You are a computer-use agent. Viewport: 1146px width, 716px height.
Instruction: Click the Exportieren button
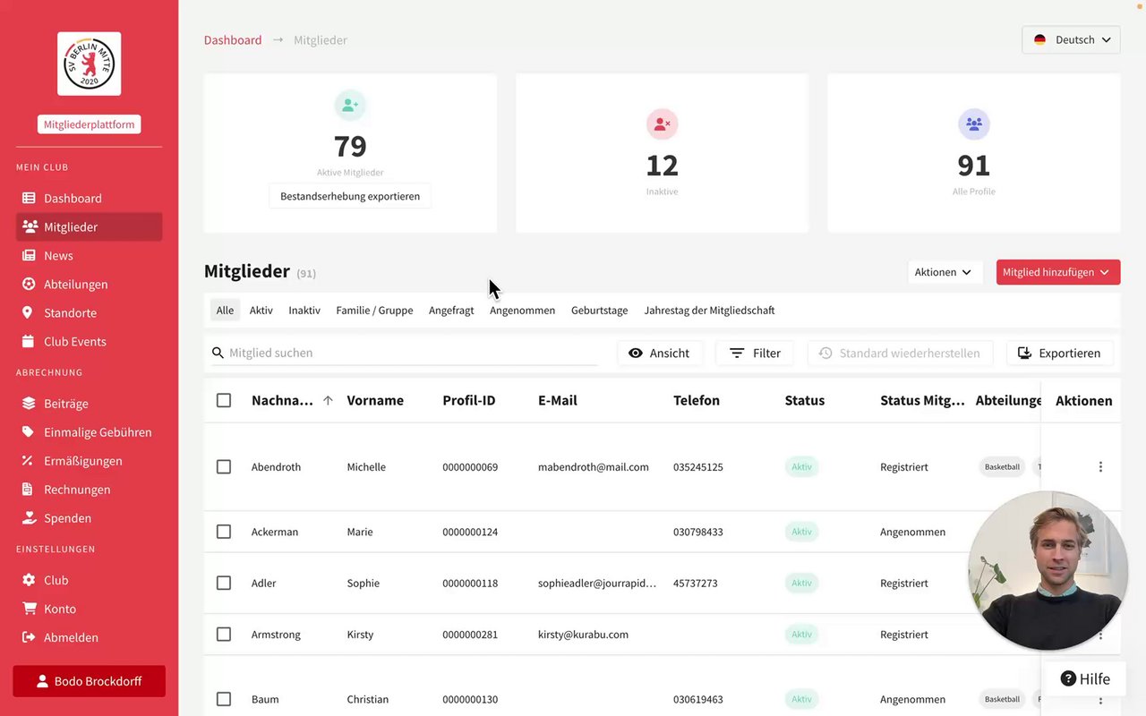click(1060, 353)
